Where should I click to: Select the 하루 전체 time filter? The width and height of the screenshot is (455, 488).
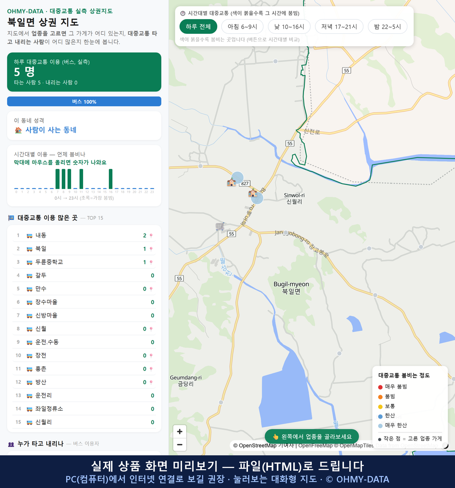tap(198, 27)
